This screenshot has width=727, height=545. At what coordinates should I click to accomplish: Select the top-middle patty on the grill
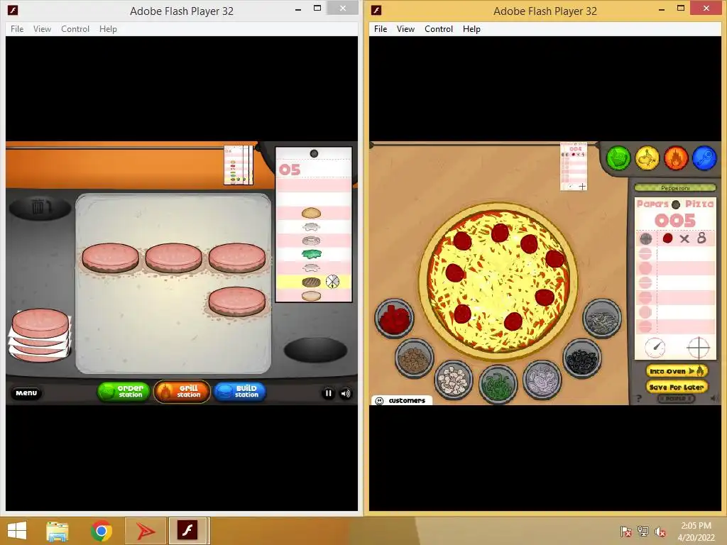pos(173,257)
